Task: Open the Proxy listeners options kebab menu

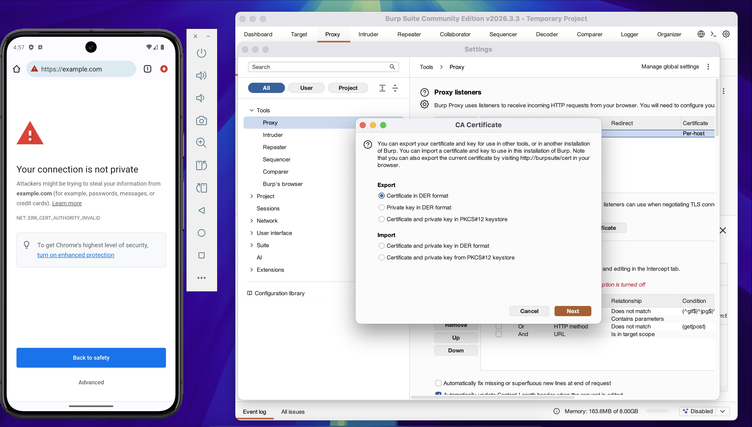Action: click(724, 91)
